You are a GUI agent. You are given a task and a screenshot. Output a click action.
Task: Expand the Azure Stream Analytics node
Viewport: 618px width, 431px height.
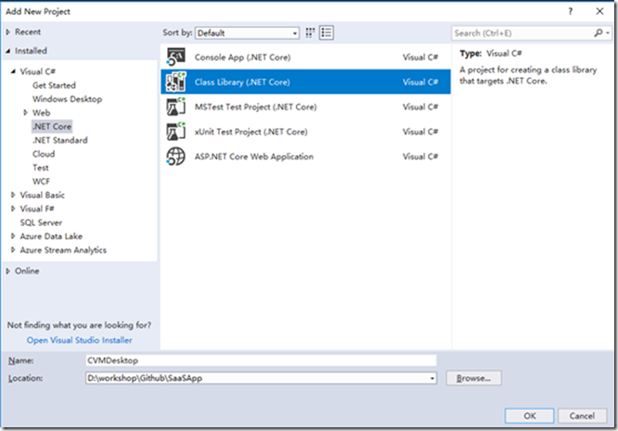pyautogui.click(x=13, y=250)
